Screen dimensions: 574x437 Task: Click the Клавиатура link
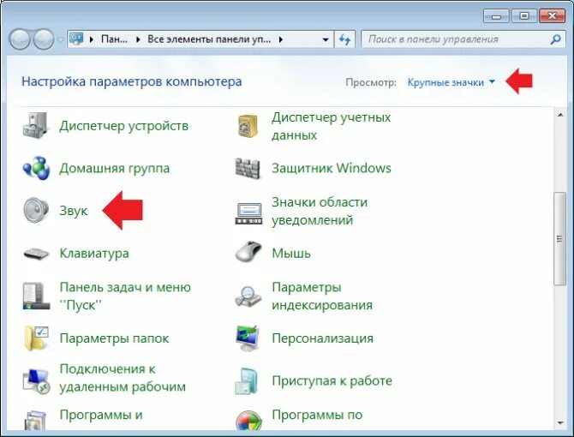tap(94, 254)
